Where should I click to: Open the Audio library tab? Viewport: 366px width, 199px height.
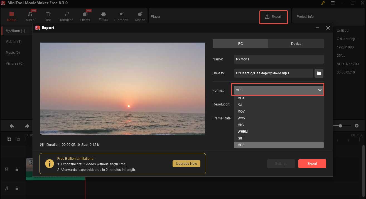click(x=30, y=16)
